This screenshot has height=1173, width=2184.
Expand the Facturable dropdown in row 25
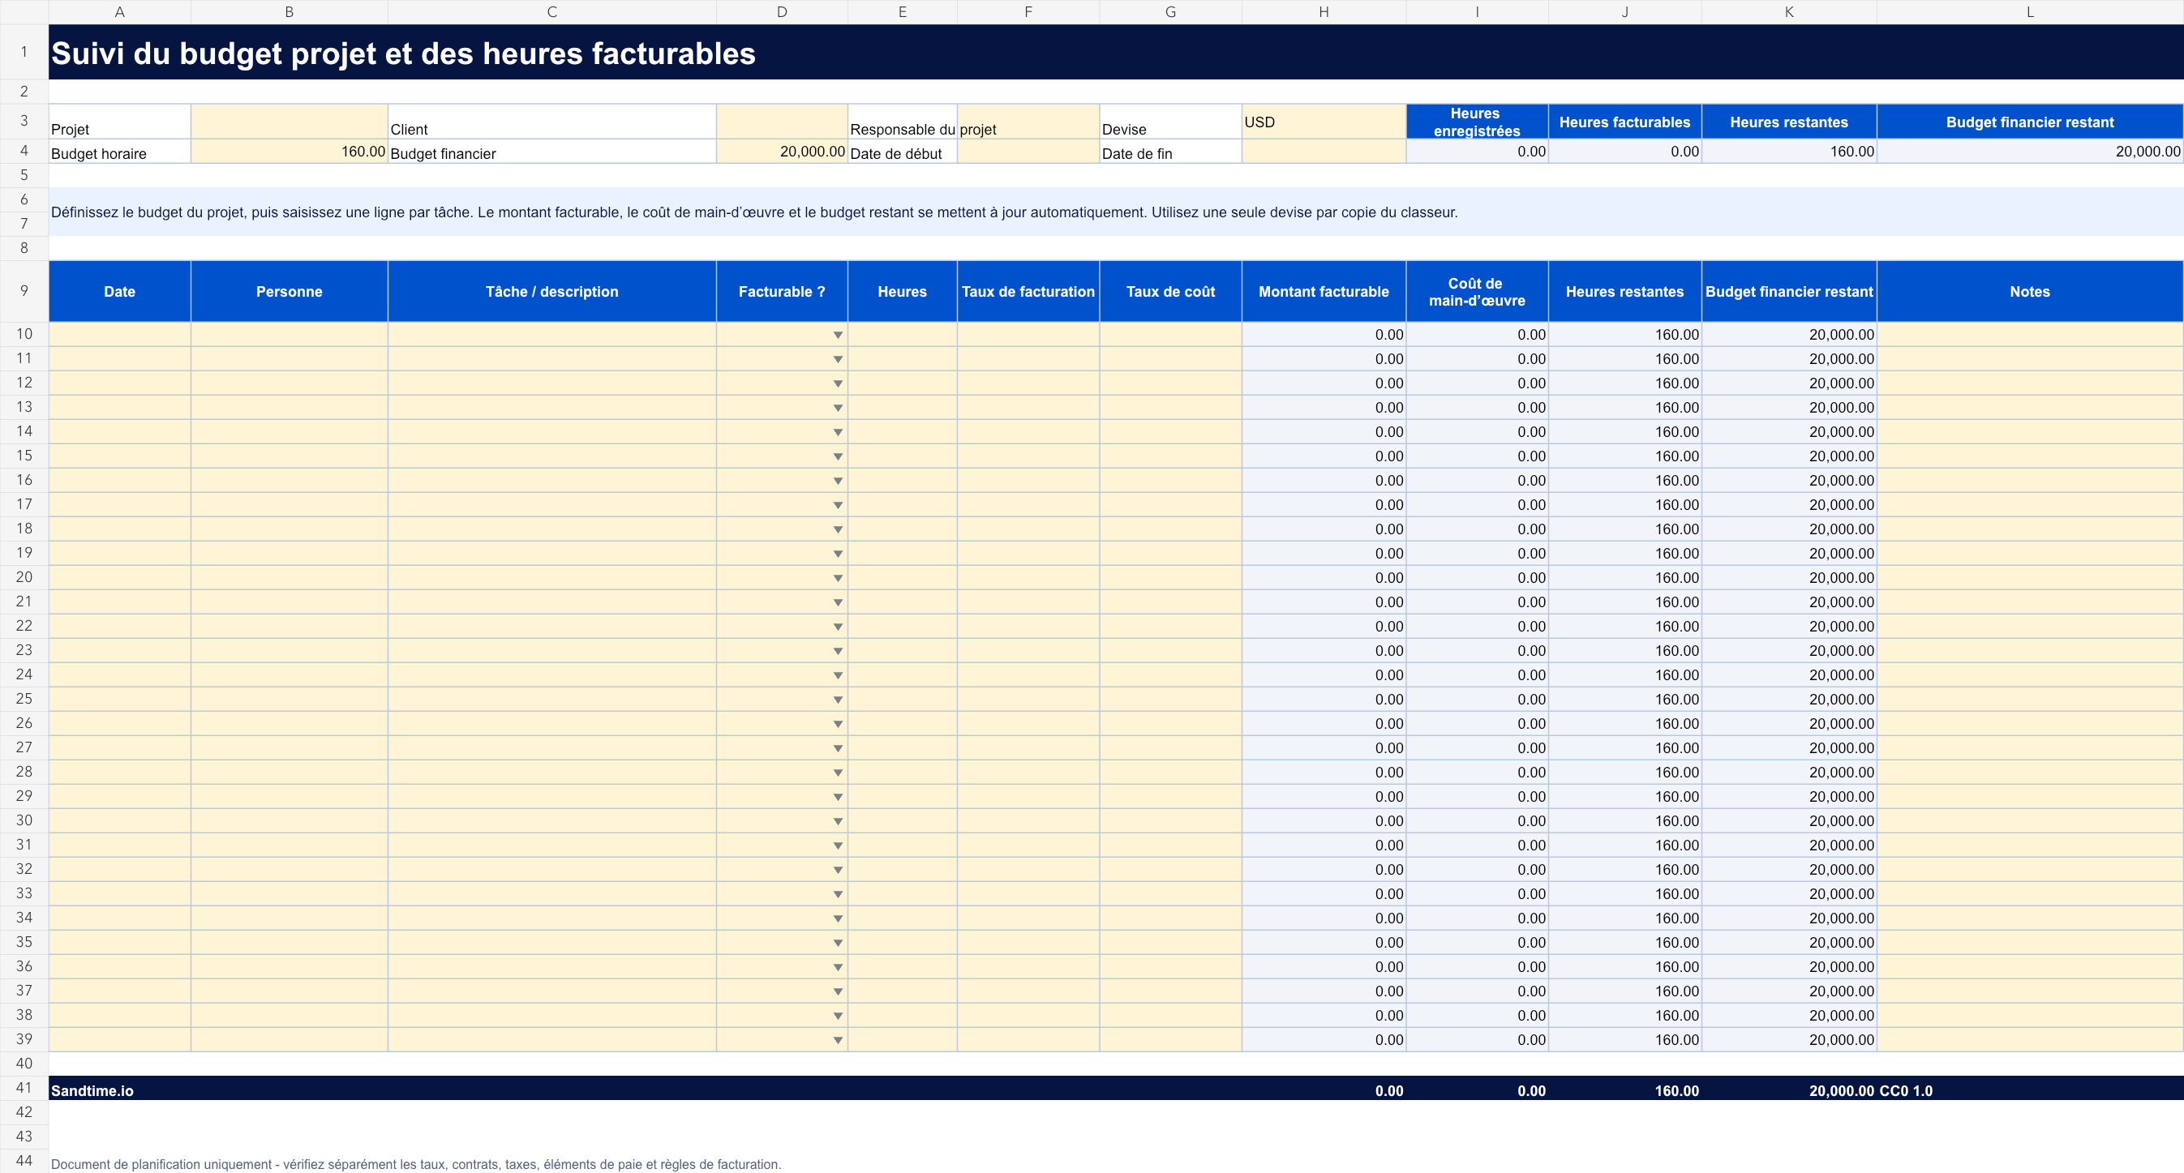click(837, 700)
